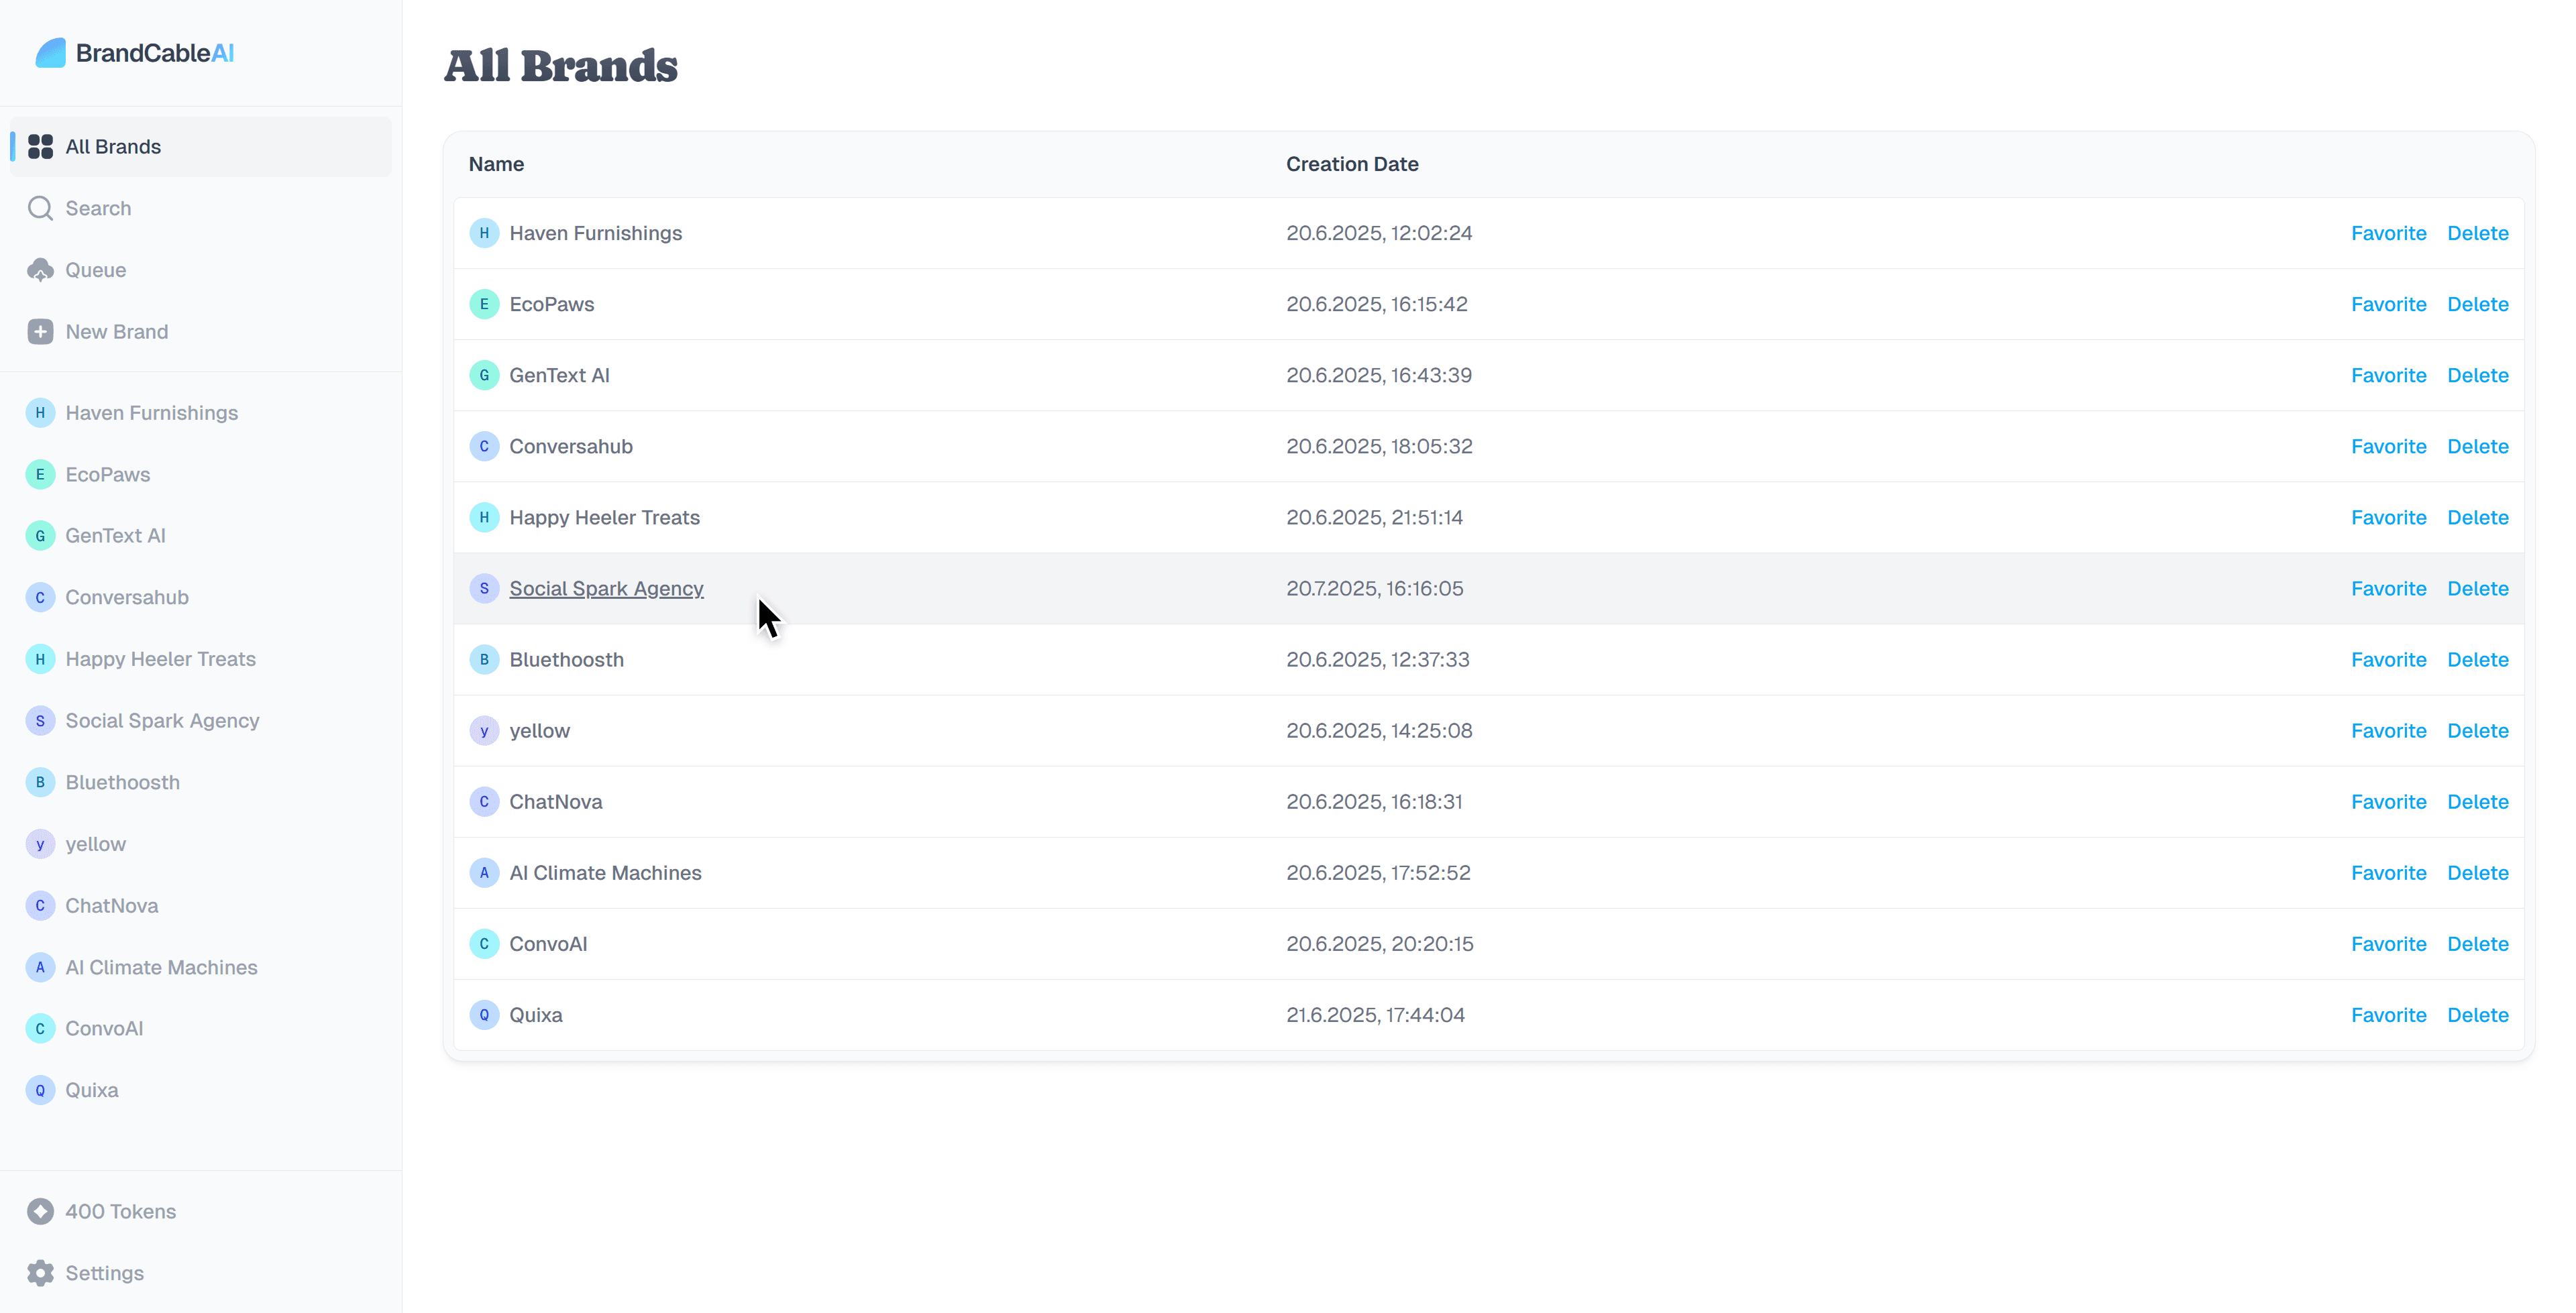This screenshot has width=2576, height=1313.
Task: Open Conversahub name in the table
Action: 571,446
